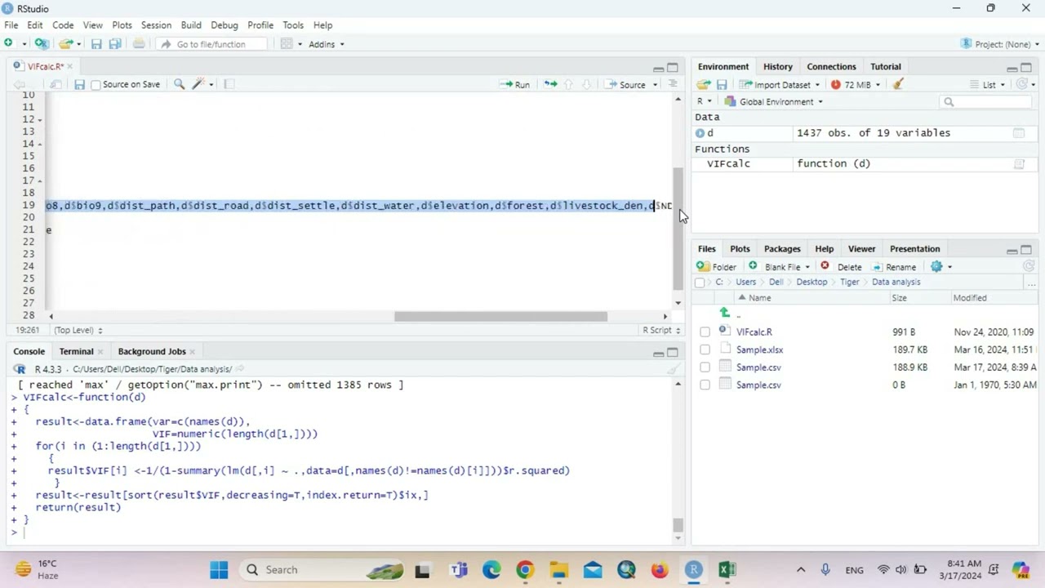Click the Rename file button
The image size is (1045, 588).
point(893,267)
